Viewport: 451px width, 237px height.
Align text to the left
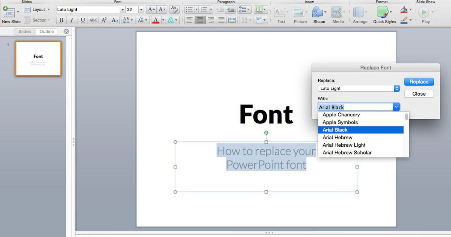click(x=190, y=20)
